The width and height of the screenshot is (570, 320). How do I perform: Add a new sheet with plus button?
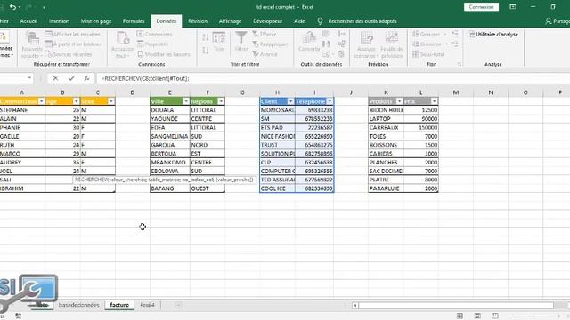point(178,305)
